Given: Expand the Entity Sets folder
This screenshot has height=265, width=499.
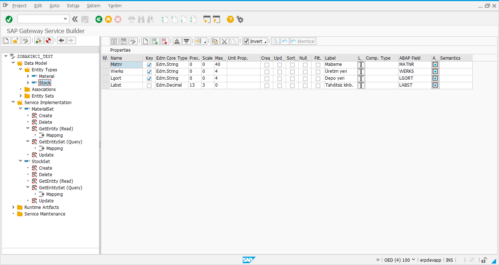Looking at the screenshot, I should coord(20,96).
